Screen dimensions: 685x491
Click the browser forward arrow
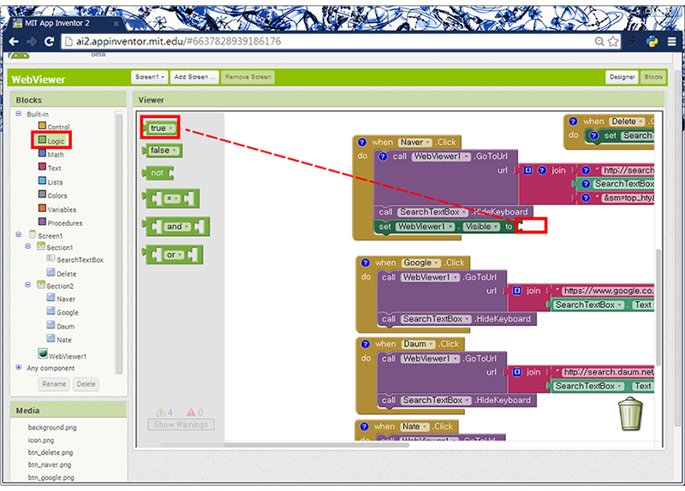32,41
